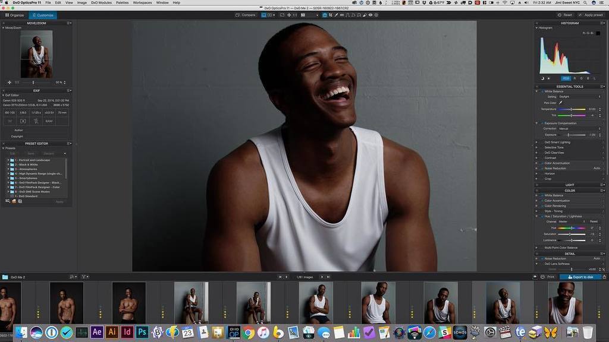This screenshot has height=342, width=609.
Task: Open Adobe InDesign from the dock
Action: pyautogui.click(x=127, y=332)
